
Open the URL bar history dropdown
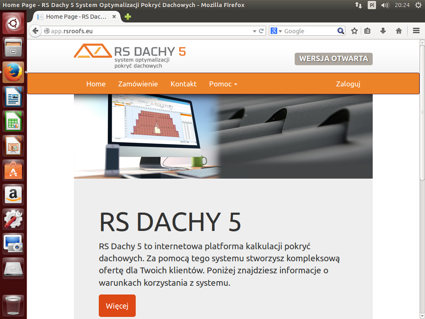(x=254, y=31)
